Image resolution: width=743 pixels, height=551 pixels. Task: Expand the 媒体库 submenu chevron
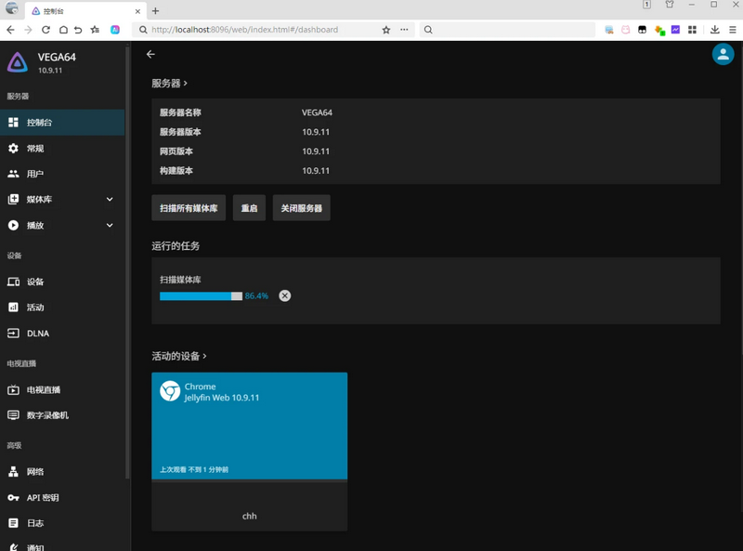[110, 199]
